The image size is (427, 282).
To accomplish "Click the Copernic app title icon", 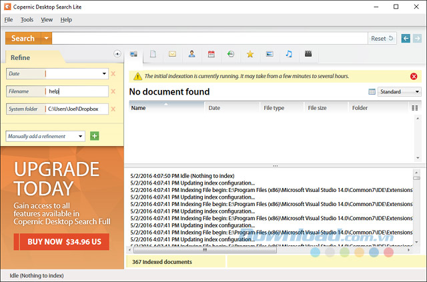I will coord(7,7).
